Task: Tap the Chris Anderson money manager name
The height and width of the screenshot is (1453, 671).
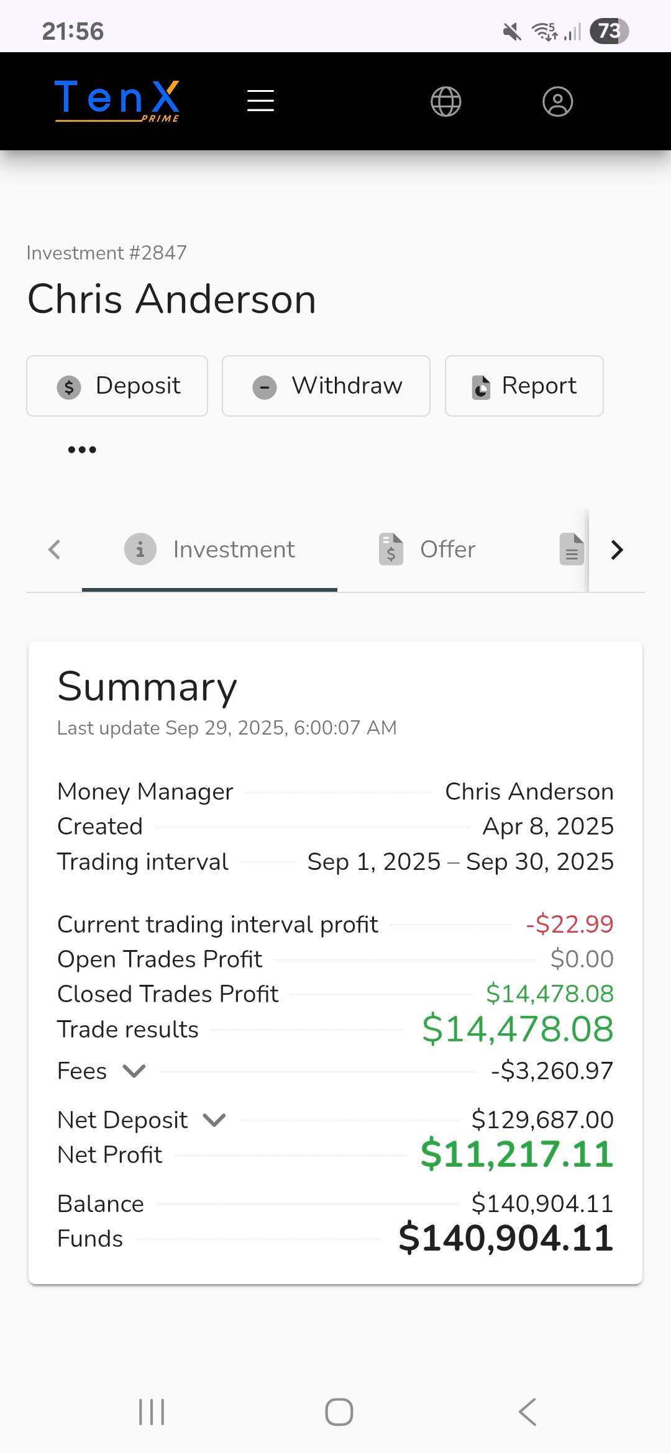Action: click(x=529, y=792)
